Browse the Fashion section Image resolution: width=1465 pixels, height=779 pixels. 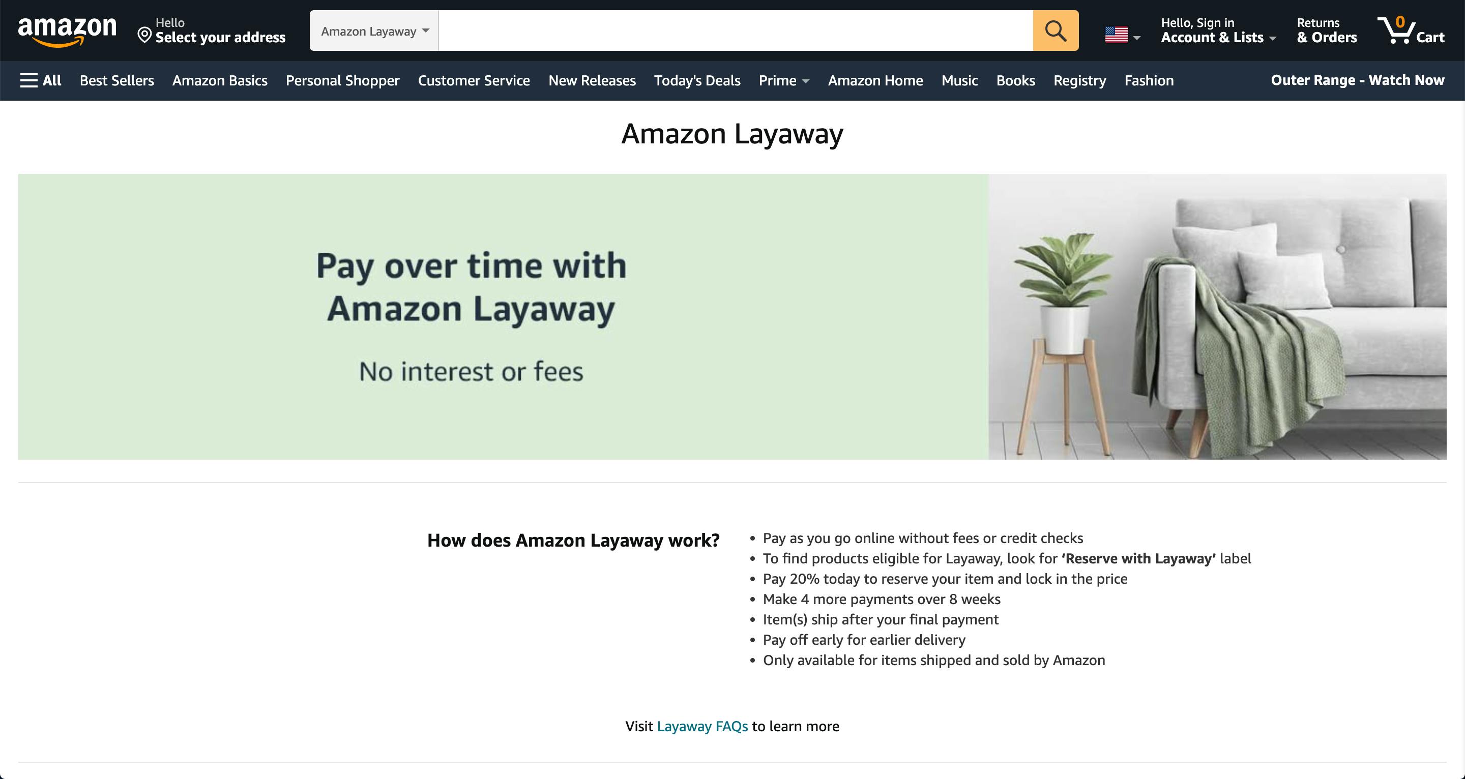pyautogui.click(x=1149, y=81)
